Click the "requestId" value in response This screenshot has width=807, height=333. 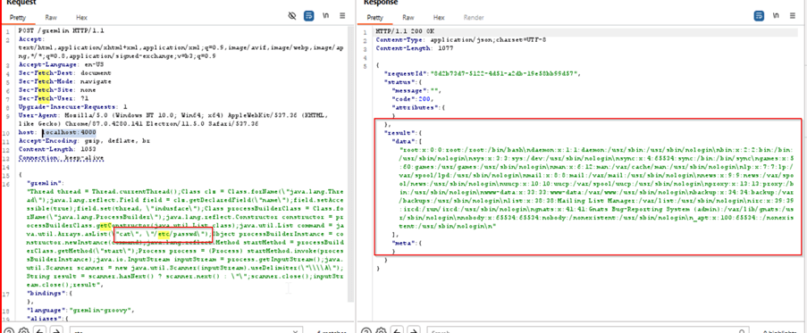(x=505, y=73)
